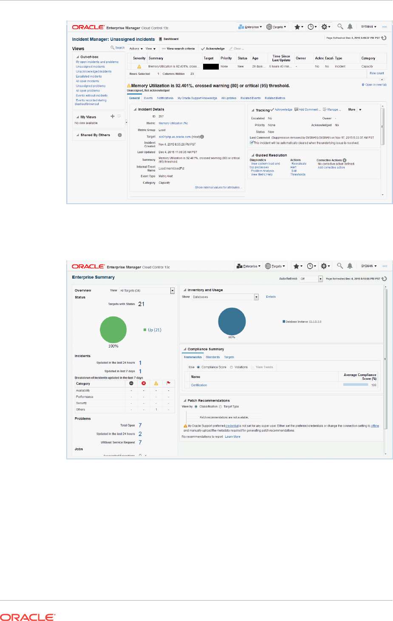Open the Standards compliance tab
Viewport: 393px width, 621px height.
[x=213, y=357]
